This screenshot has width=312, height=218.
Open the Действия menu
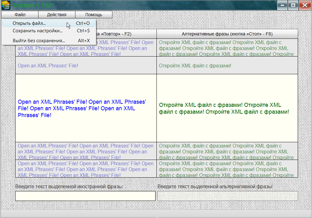(57, 15)
